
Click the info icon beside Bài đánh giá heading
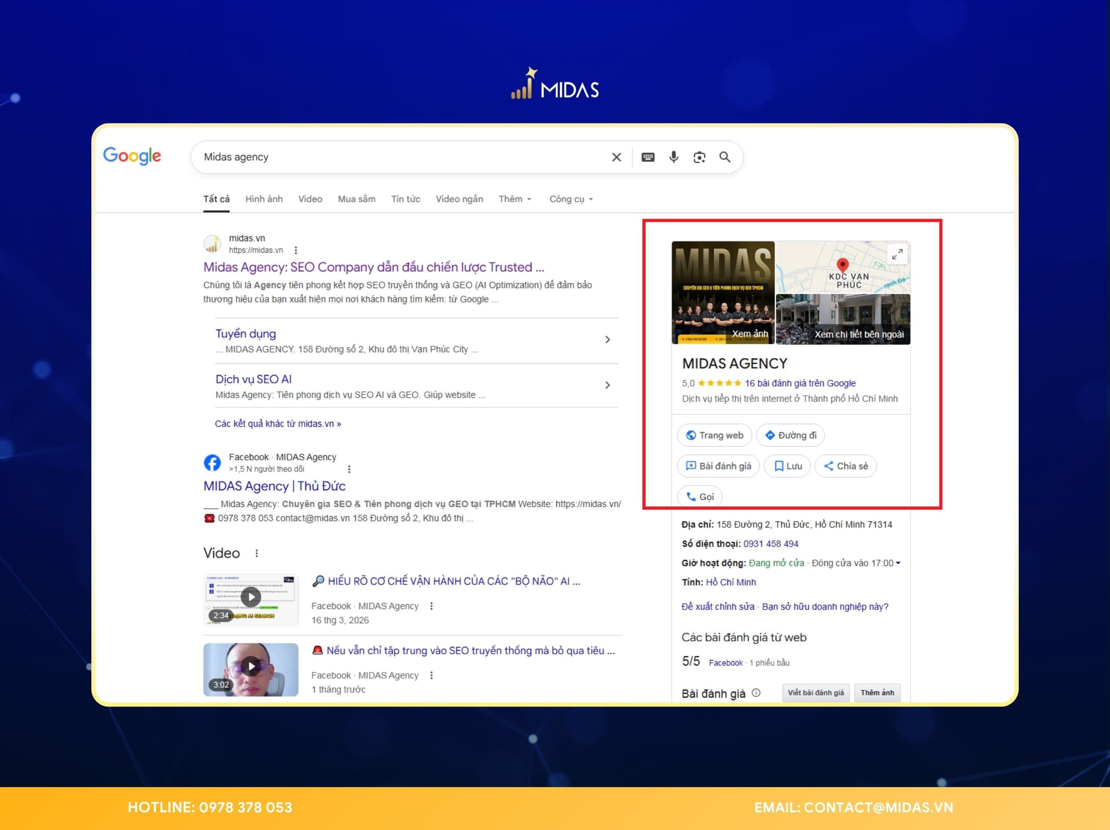coord(756,693)
